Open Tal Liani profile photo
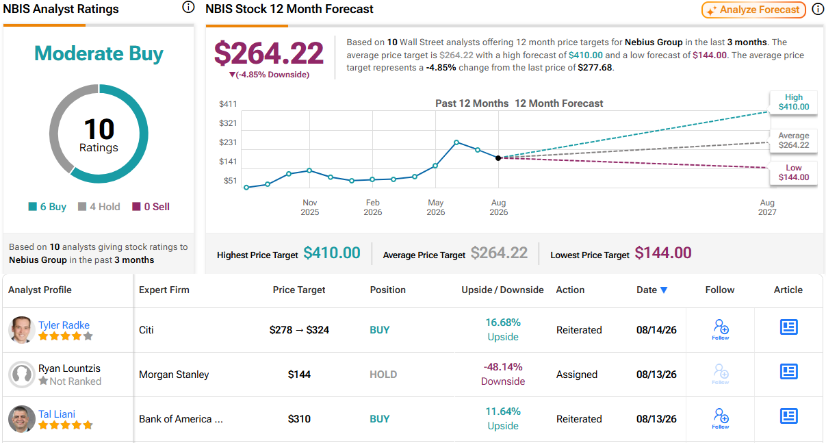 pos(22,419)
